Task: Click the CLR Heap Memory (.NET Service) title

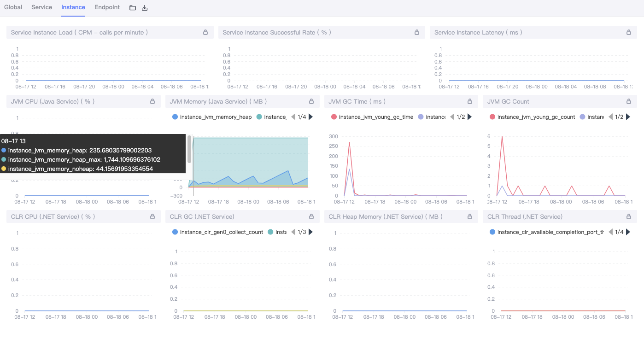Action: tap(386, 216)
